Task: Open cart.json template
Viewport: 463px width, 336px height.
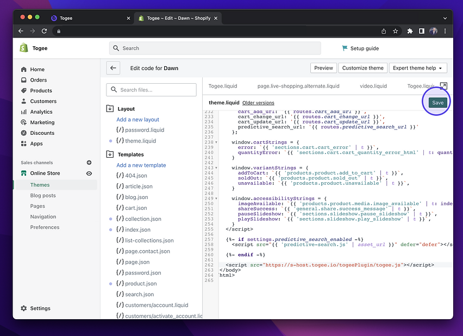Action: tap(132, 208)
